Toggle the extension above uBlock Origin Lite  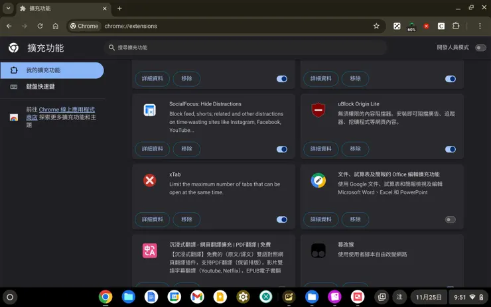pos(451,79)
